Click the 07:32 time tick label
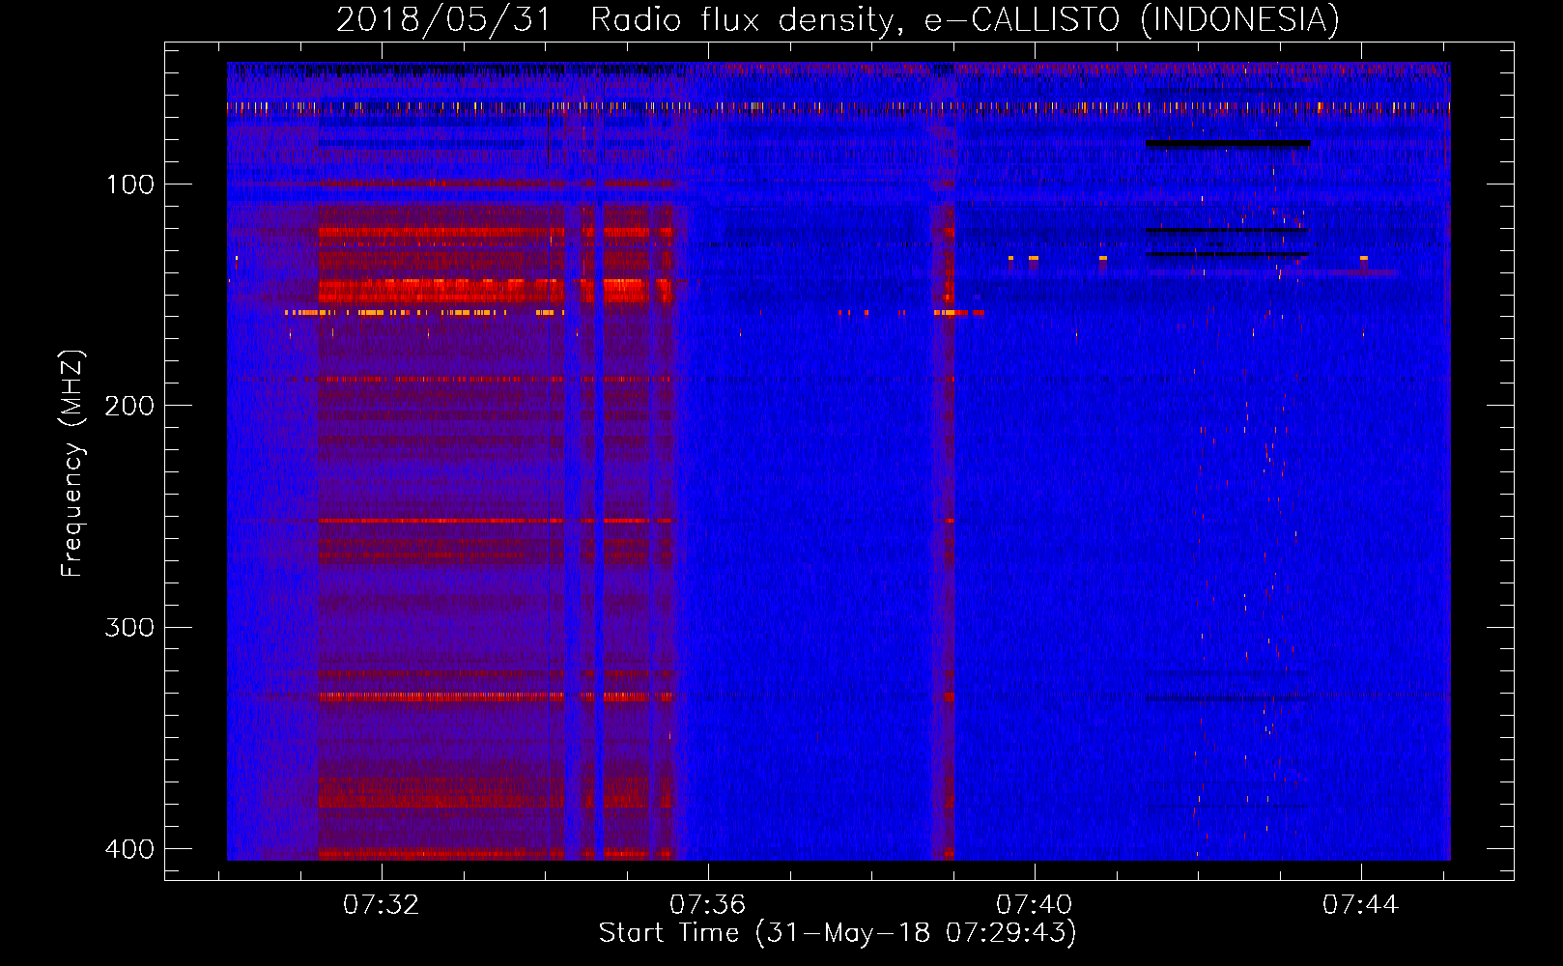 382,905
